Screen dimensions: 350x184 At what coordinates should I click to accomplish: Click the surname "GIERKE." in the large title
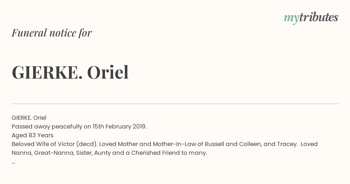(x=47, y=72)
